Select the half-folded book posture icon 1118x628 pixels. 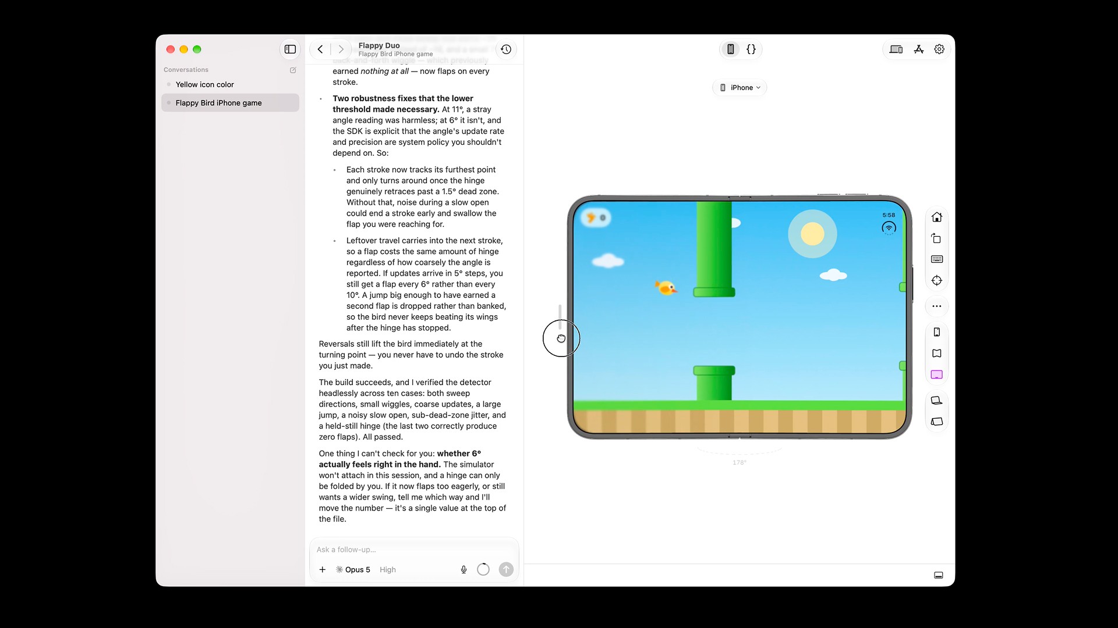pyautogui.click(x=937, y=354)
